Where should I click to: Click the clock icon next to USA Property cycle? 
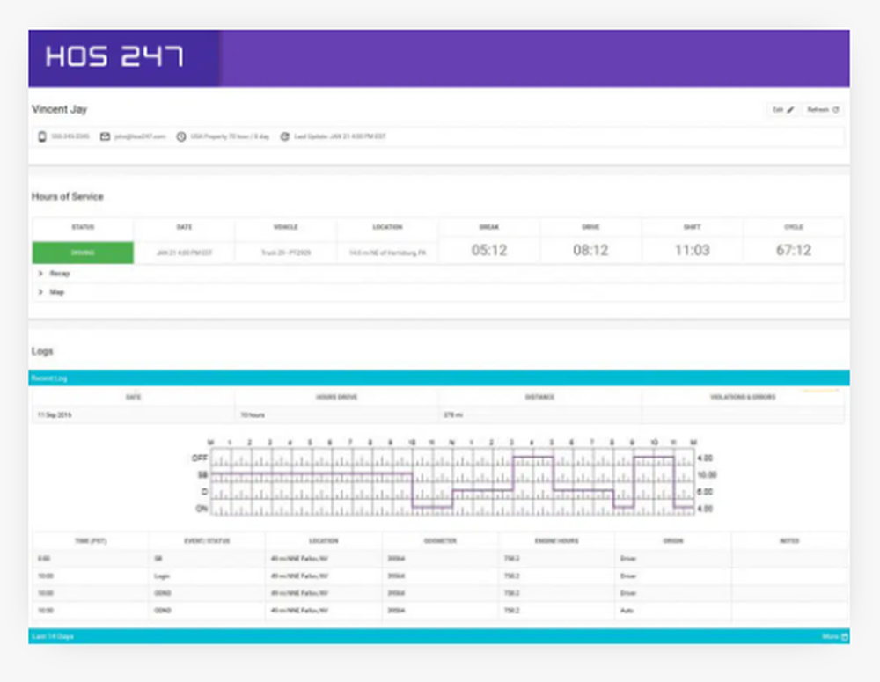180,137
